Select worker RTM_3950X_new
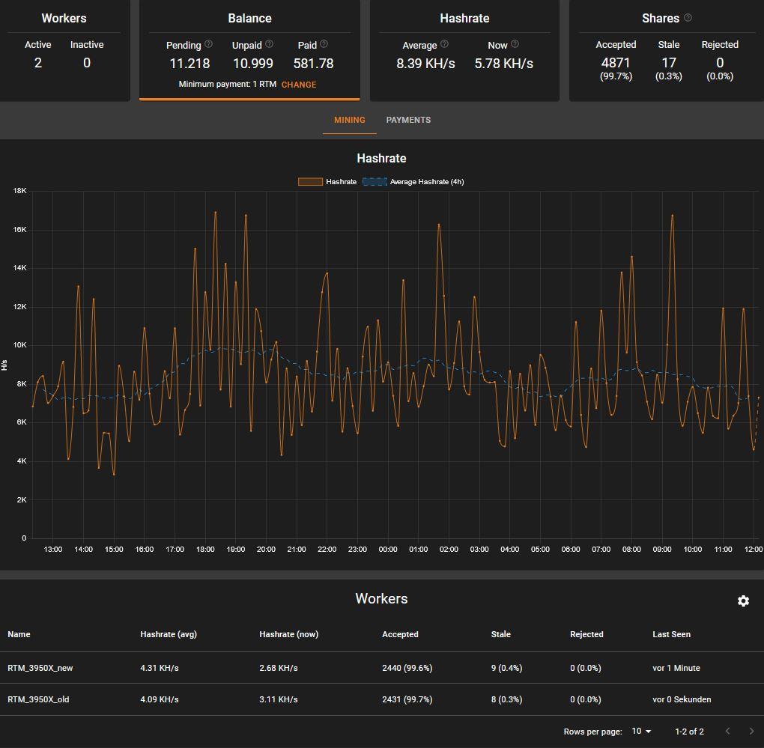This screenshot has width=764, height=748. point(40,668)
